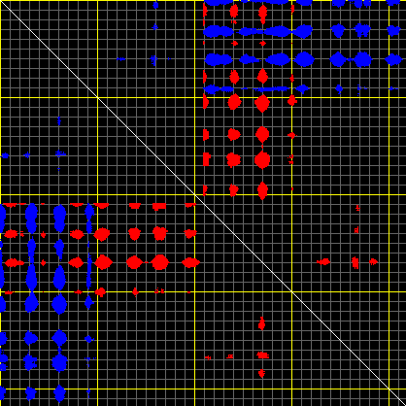Click the yellow grid intersection crossed by the diagonal at center

click(x=194, y=194)
